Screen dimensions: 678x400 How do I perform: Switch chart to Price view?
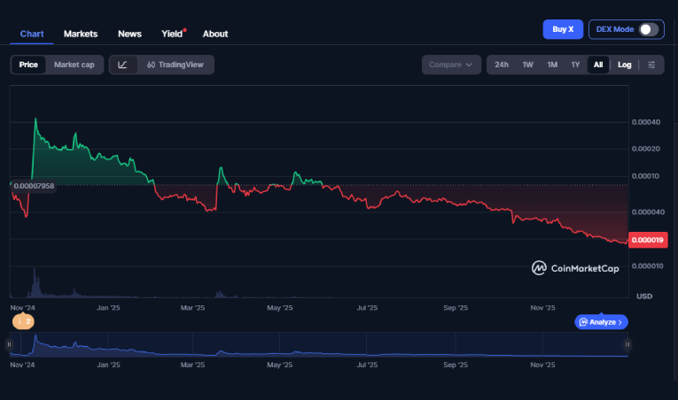point(28,65)
